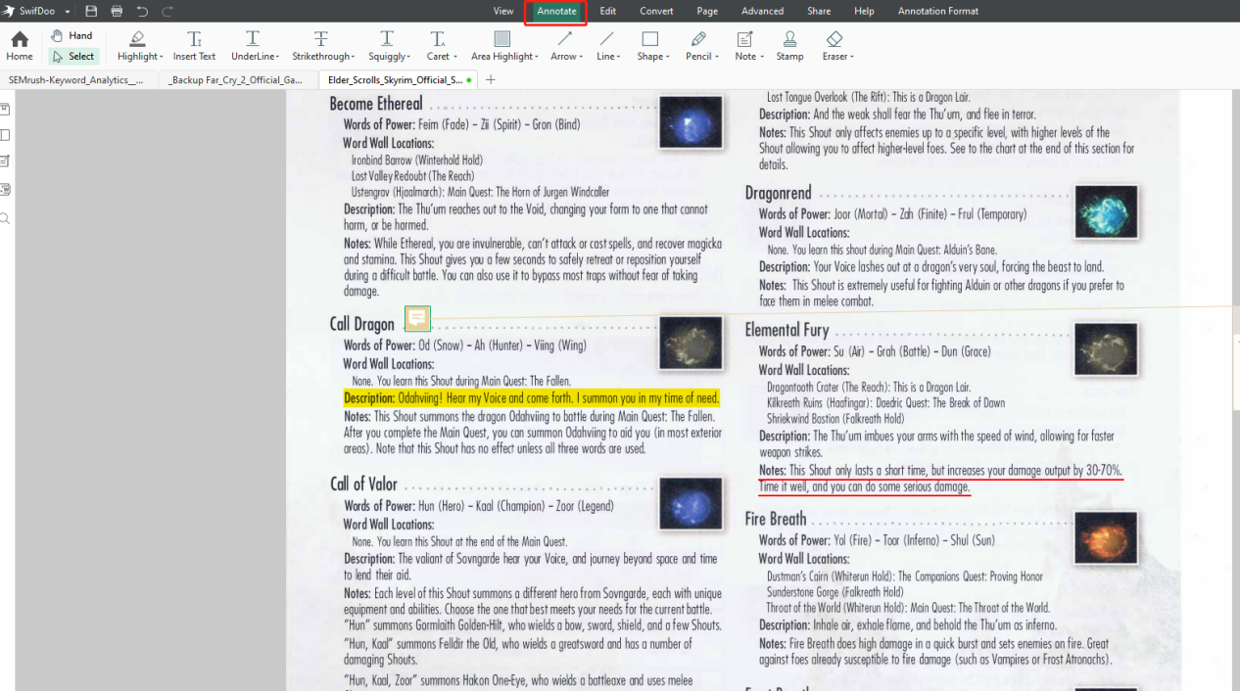Switch to the Hand tool
The height and width of the screenshot is (691, 1240).
[72, 36]
